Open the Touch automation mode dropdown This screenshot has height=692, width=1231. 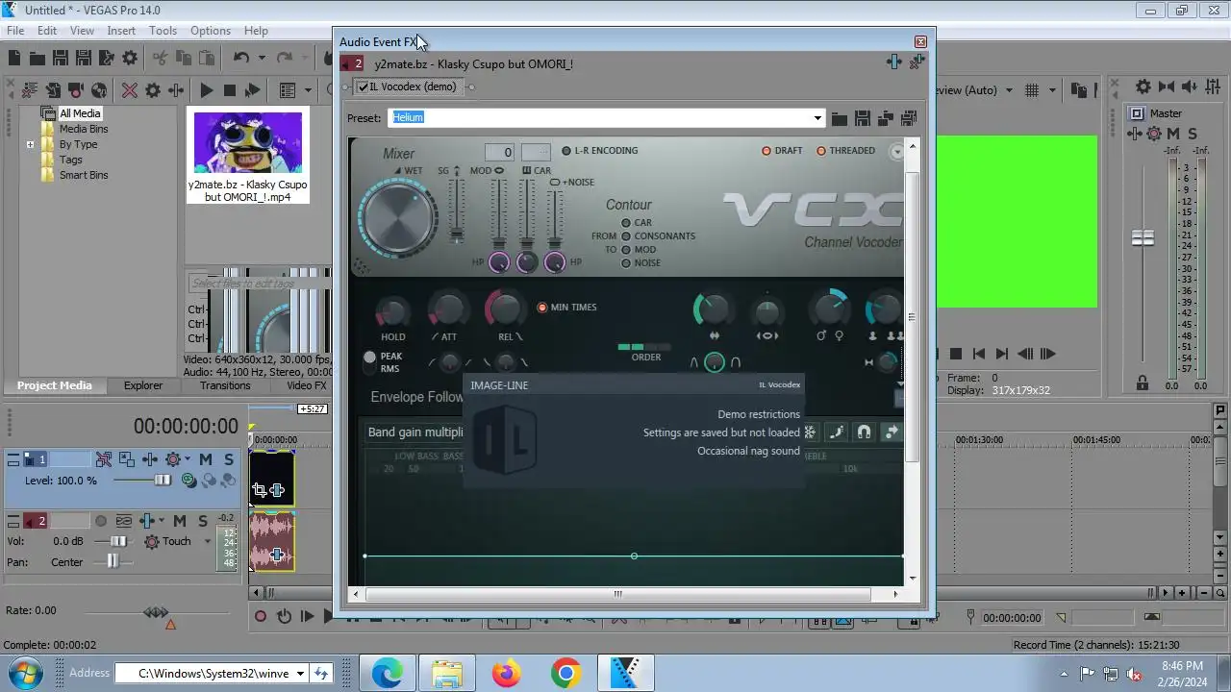208,541
